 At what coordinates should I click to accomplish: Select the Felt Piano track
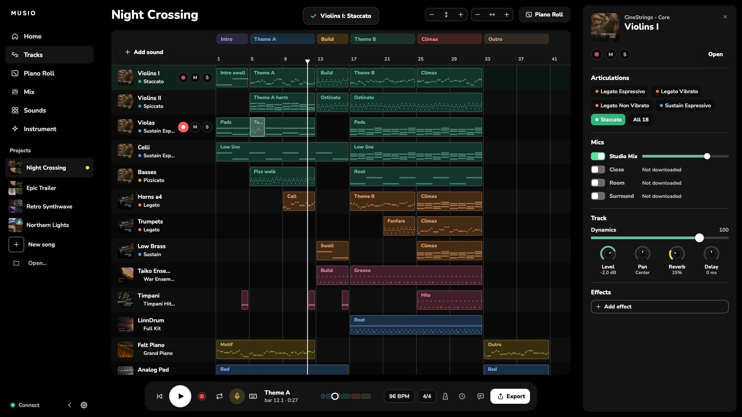[x=163, y=349]
